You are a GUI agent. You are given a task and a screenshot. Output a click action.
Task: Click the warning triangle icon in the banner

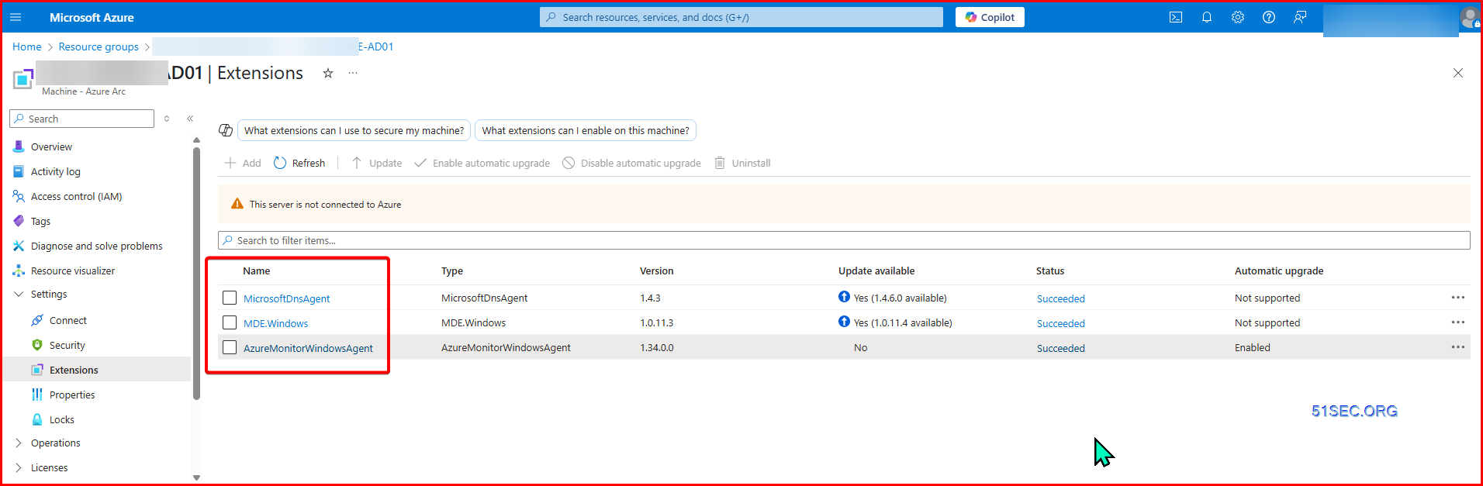coord(237,204)
